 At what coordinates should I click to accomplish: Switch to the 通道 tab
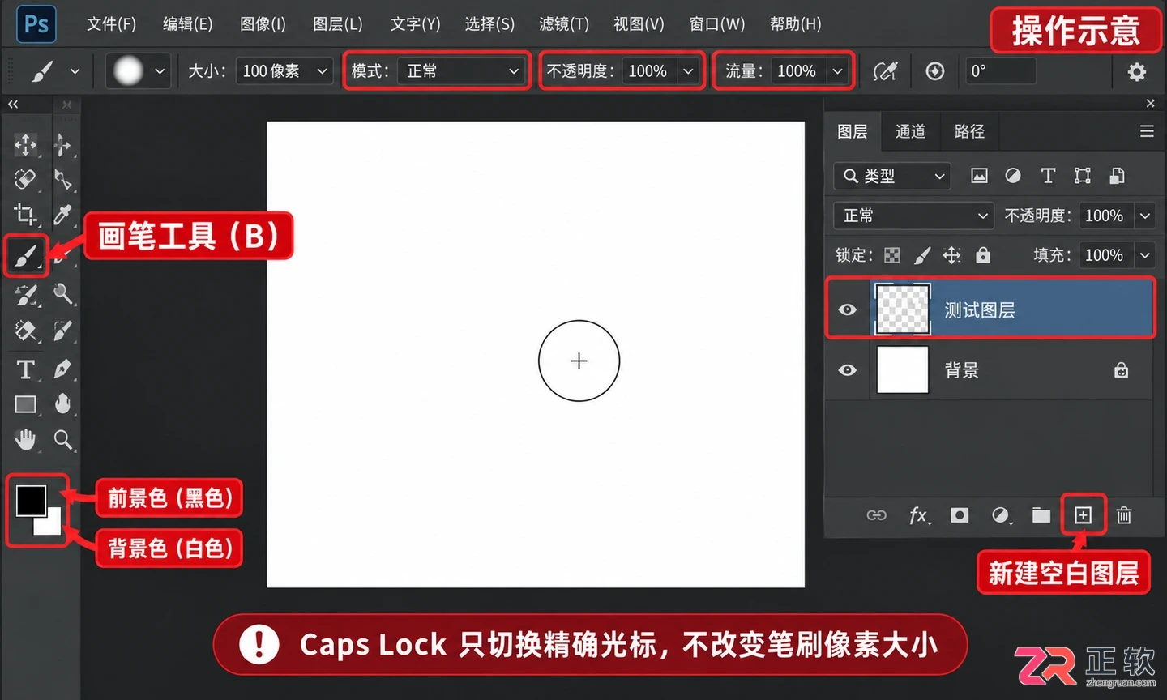[x=910, y=131]
